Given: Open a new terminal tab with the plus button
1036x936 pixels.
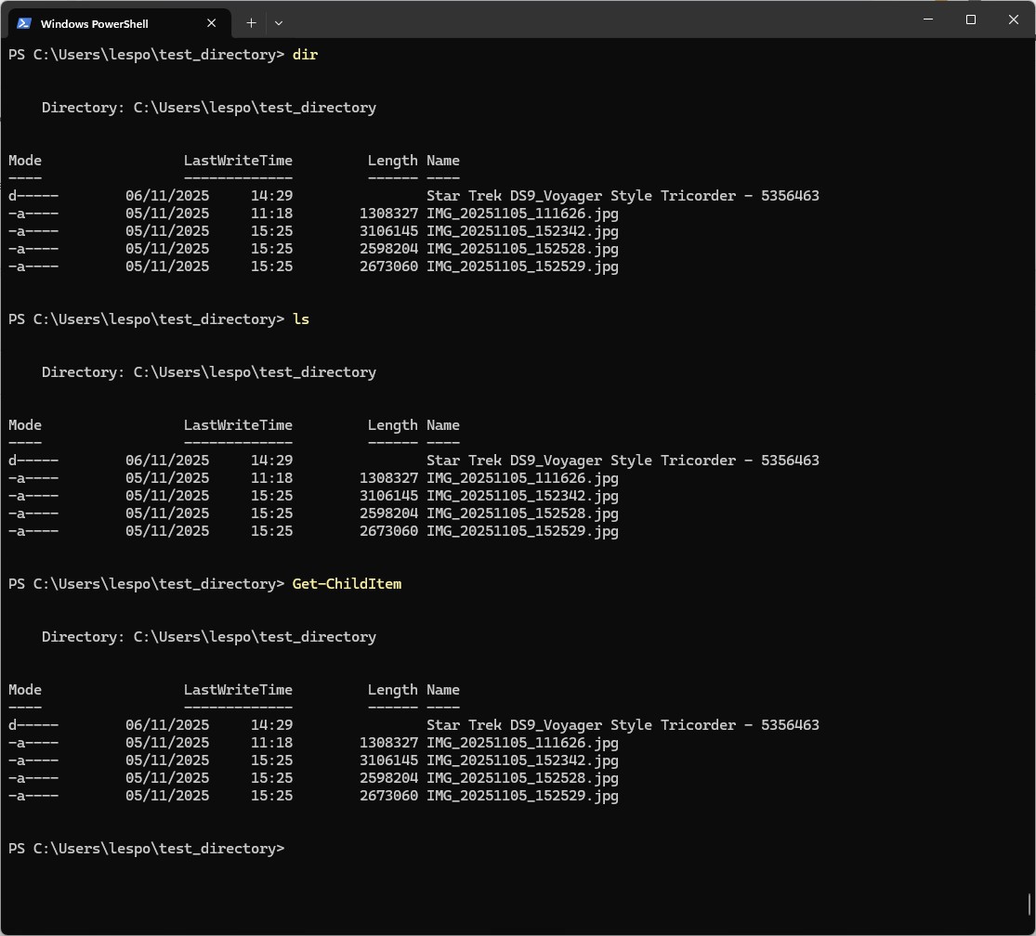Looking at the screenshot, I should [x=250, y=22].
